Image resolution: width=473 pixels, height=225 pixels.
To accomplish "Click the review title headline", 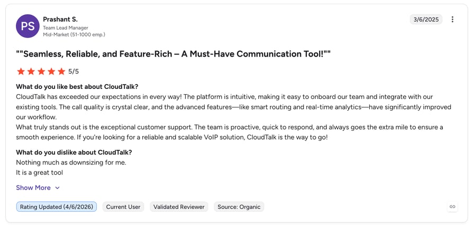I will (173, 54).
